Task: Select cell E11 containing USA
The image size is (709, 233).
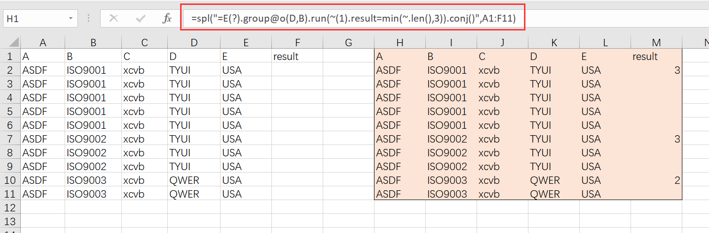Action: point(245,194)
